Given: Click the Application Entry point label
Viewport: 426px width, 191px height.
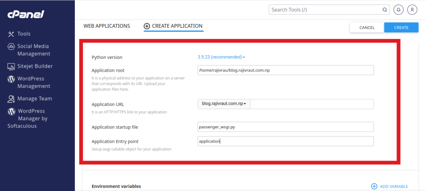Looking at the screenshot, I should (115, 141).
